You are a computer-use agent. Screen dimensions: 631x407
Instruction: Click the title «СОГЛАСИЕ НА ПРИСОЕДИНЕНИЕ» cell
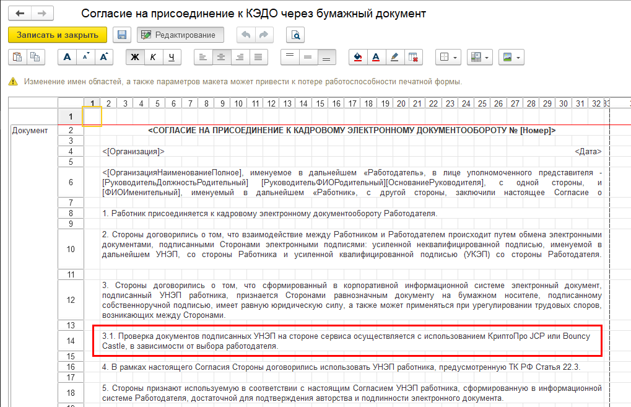pos(352,131)
